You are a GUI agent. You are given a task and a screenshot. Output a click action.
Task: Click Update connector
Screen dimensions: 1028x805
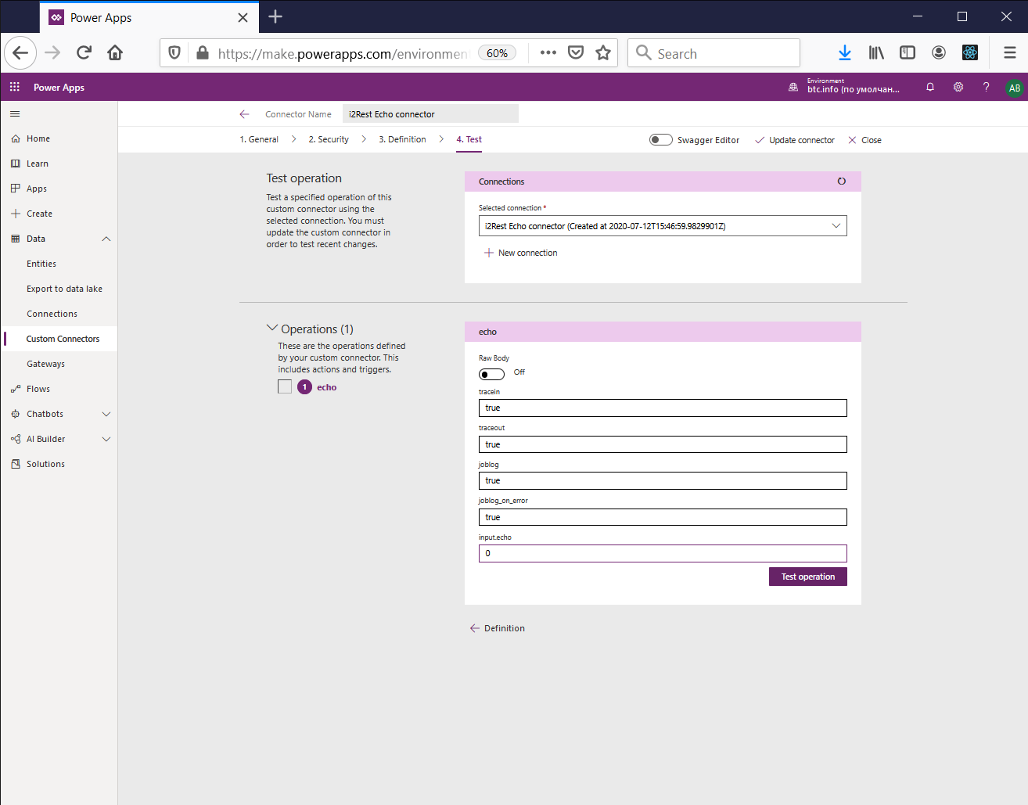795,140
